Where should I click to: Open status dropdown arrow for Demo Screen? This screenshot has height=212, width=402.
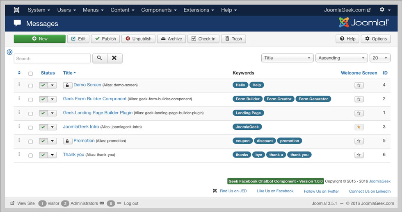pyautogui.click(x=53, y=85)
